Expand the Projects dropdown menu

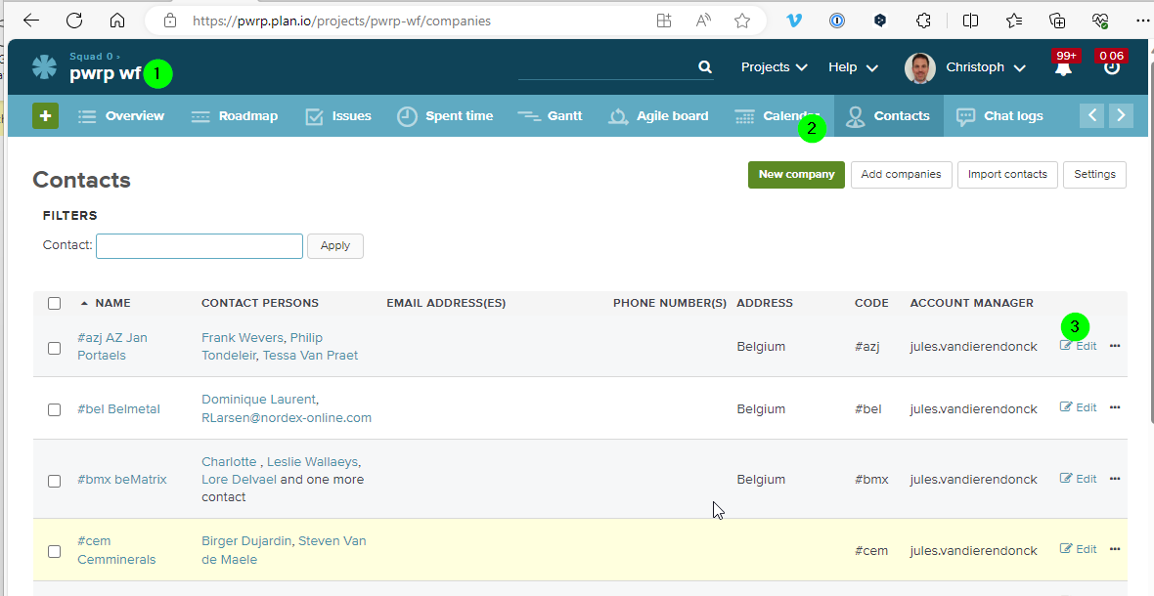(x=775, y=66)
